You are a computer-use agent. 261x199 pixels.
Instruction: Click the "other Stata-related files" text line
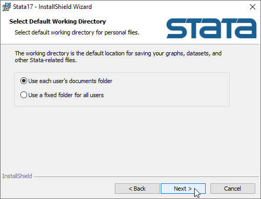click(45, 60)
